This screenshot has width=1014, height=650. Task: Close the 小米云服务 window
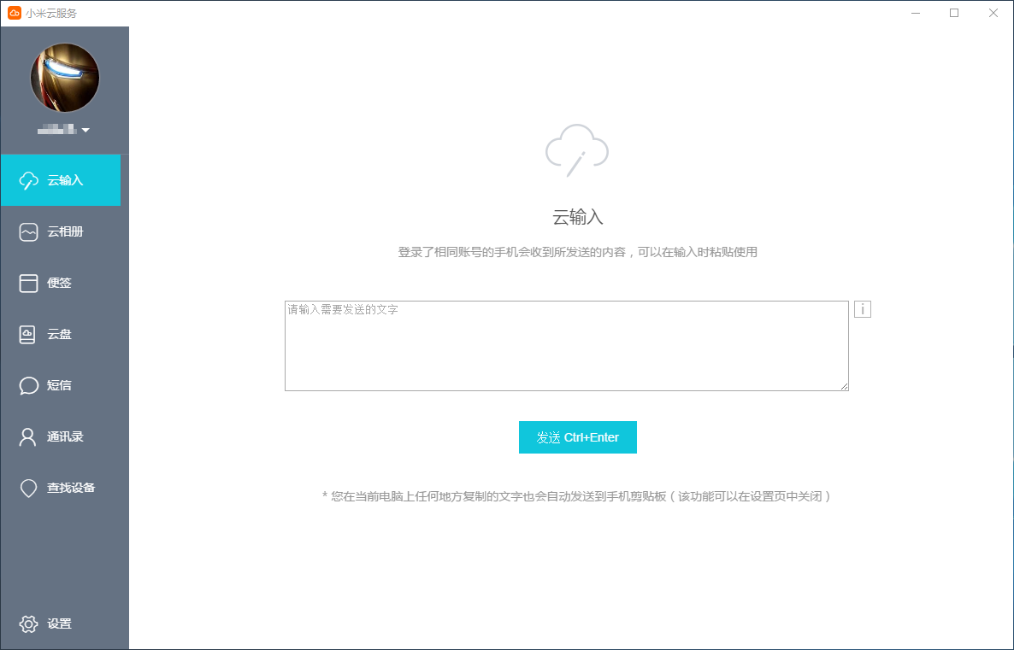coord(993,13)
